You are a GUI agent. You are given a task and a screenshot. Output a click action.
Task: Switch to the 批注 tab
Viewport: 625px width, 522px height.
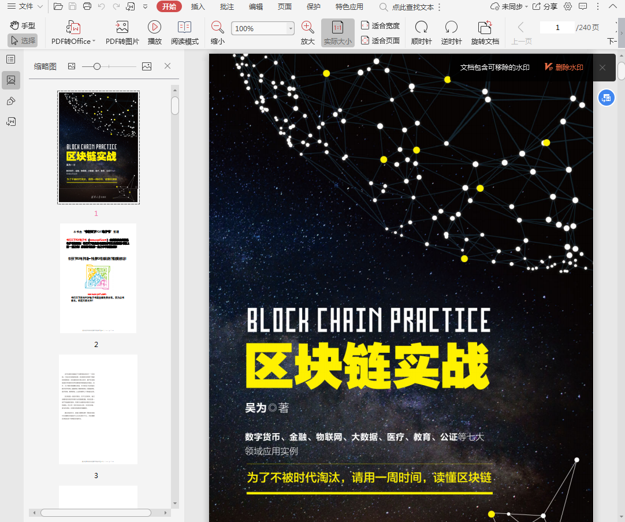227,7
